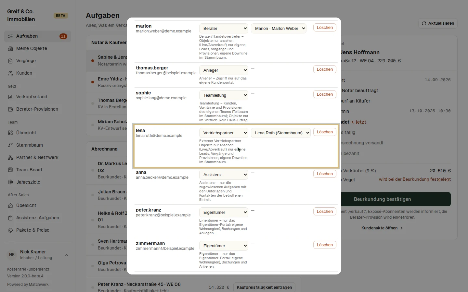
Task: Click the Partner & Netzwerk icon
Action: pos(10,158)
